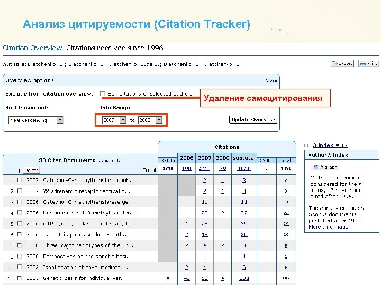Click total 2007 citations value 521
This screenshot has height=285, width=381.
(x=204, y=168)
